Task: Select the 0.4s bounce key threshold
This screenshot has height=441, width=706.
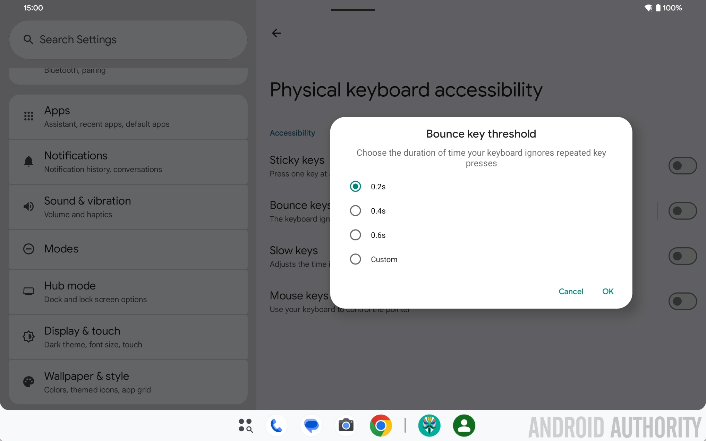Action: click(x=355, y=210)
